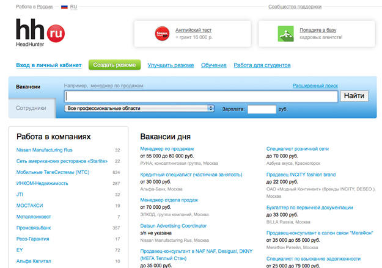Open Сообщество поддержки link

pos(295,7)
